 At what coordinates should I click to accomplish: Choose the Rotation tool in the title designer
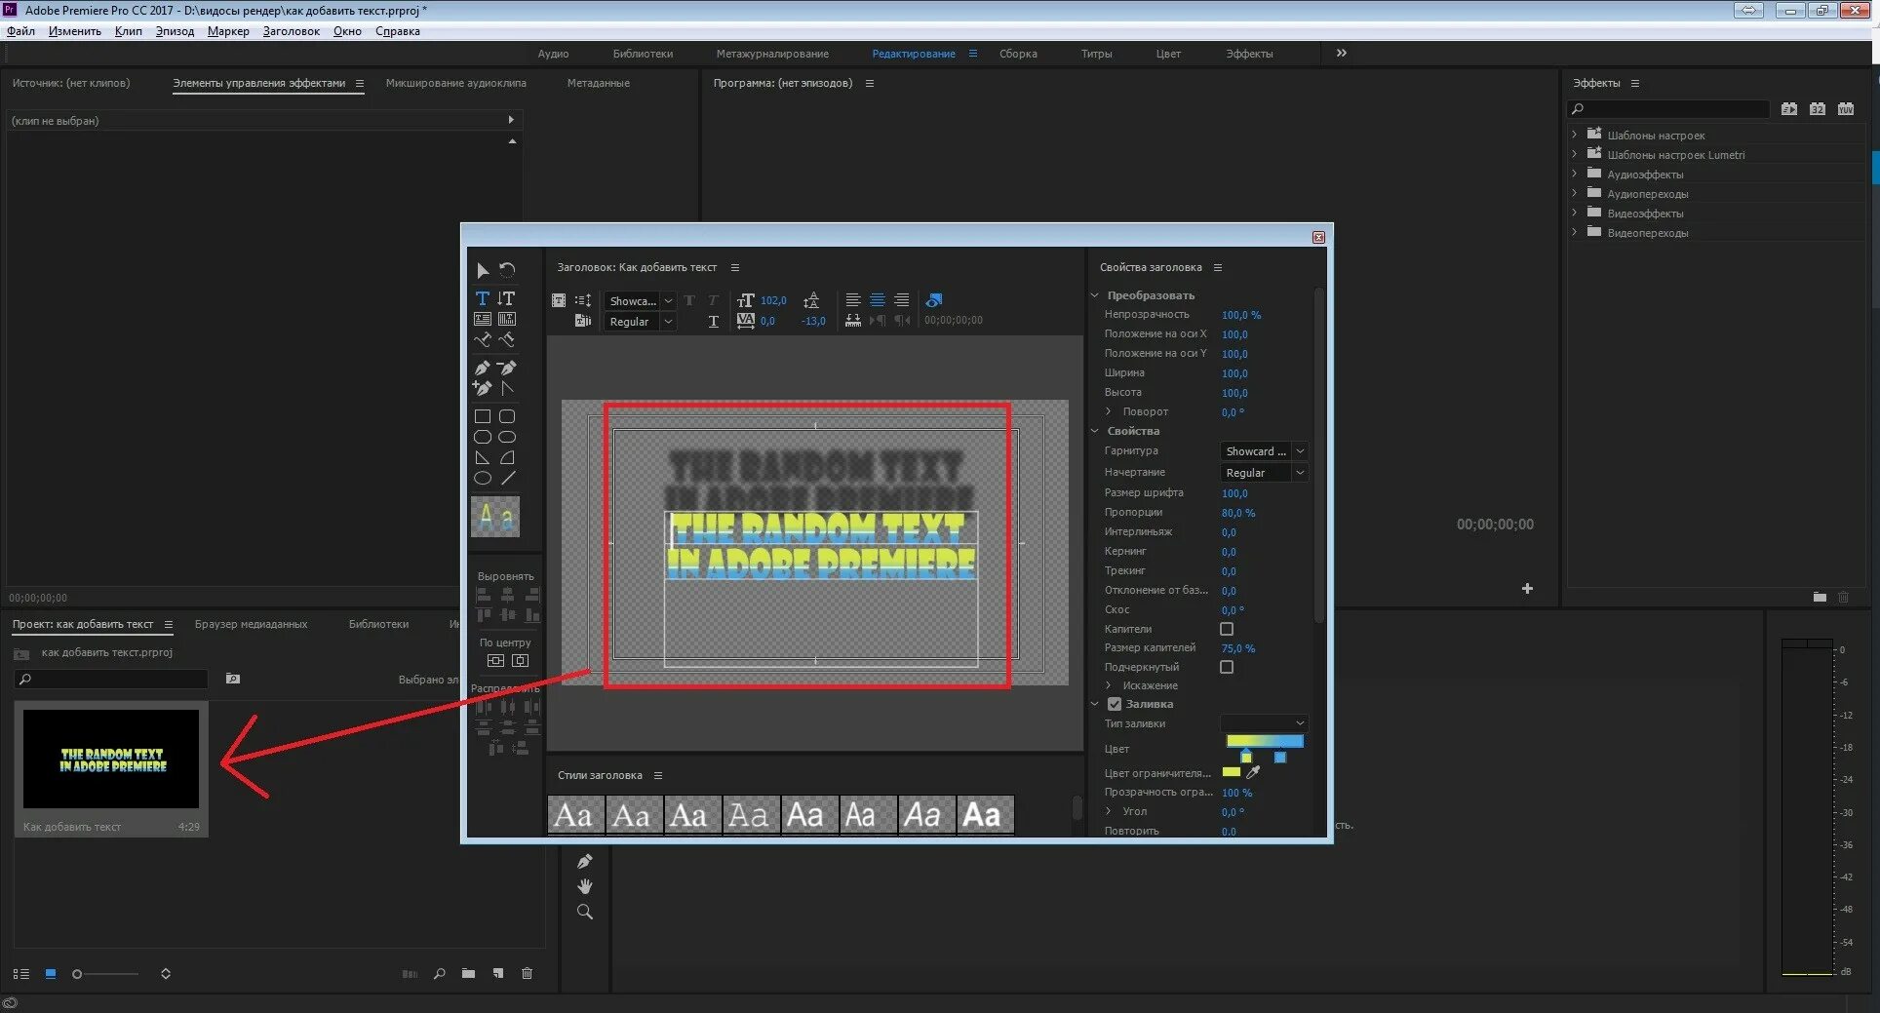tap(507, 270)
